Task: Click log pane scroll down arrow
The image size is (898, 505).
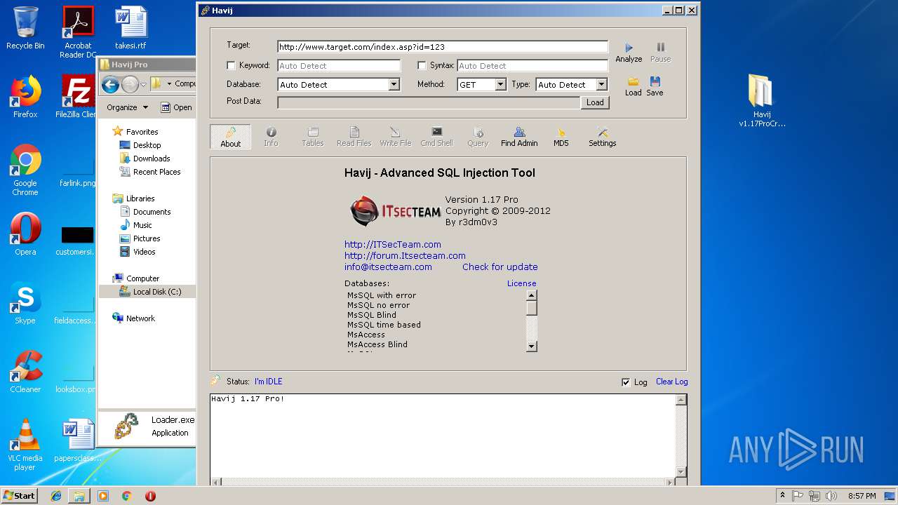Action: coord(681,471)
